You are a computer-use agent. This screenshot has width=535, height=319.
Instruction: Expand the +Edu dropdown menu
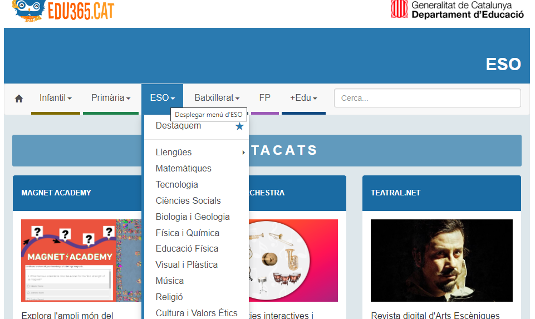pyautogui.click(x=303, y=98)
